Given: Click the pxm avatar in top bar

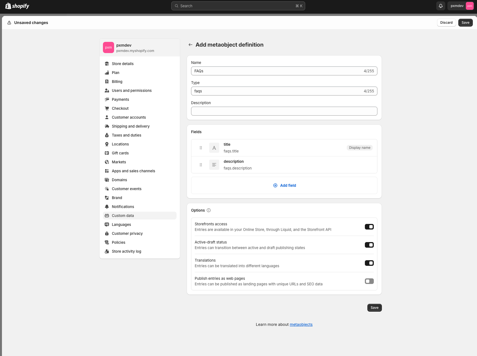Looking at the screenshot, I should pyautogui.click(x=470, y=6).
